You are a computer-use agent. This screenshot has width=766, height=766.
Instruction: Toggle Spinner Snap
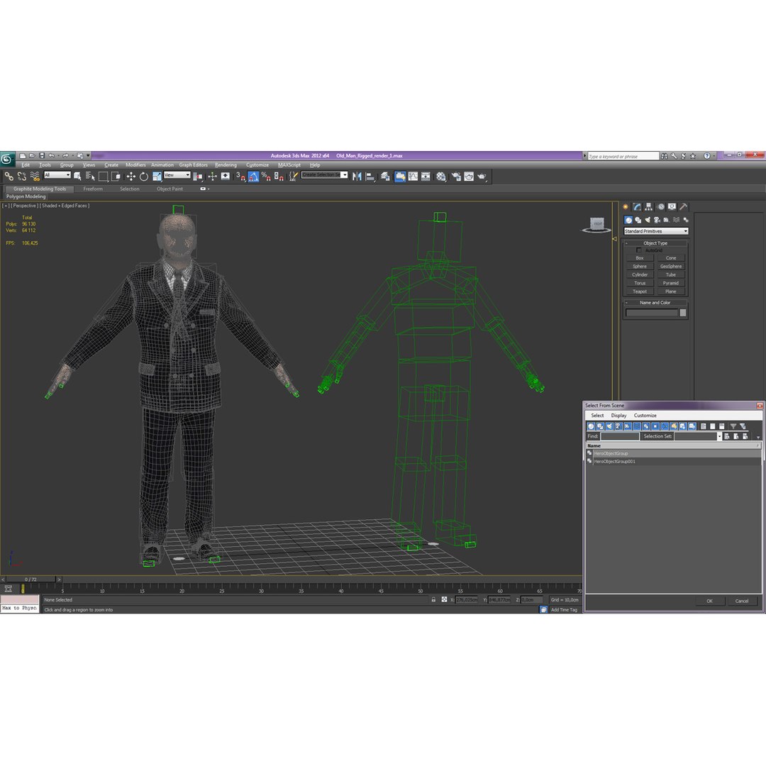click(x=279, y=177)
